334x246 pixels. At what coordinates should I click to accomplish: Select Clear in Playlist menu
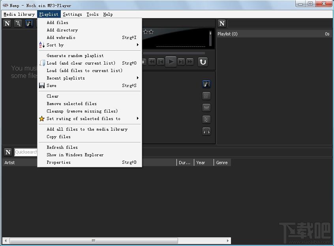(90, 96)
